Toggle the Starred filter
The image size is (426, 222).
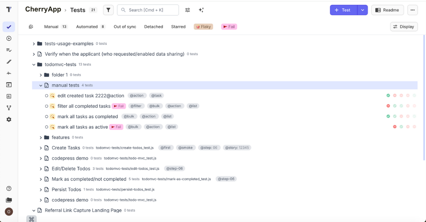tap(178, 27)
